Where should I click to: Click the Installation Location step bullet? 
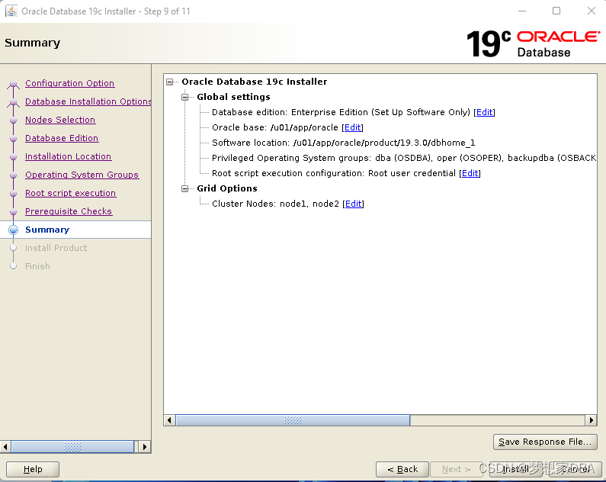13,157
